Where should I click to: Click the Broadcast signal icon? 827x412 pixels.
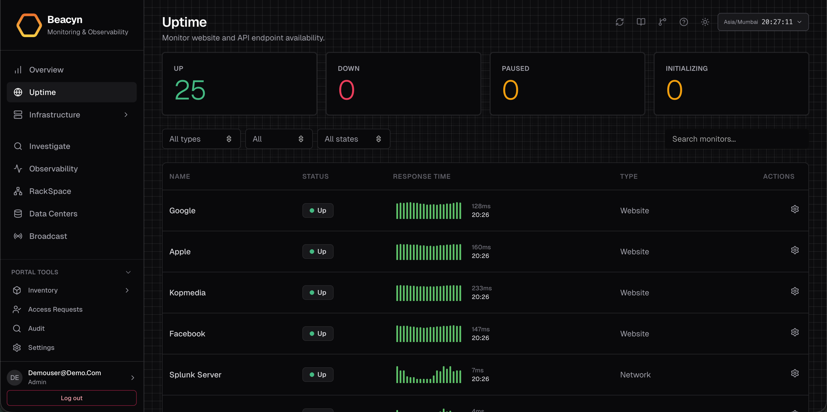(x=18, y=236)
